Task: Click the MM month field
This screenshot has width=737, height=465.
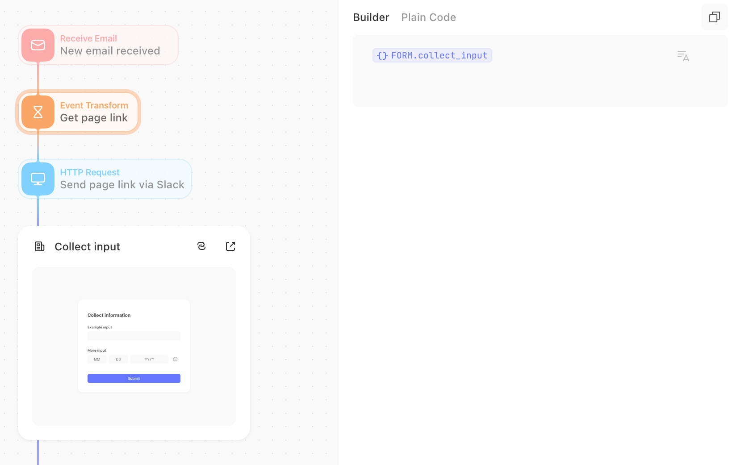Action: click(x=97, y=359)
